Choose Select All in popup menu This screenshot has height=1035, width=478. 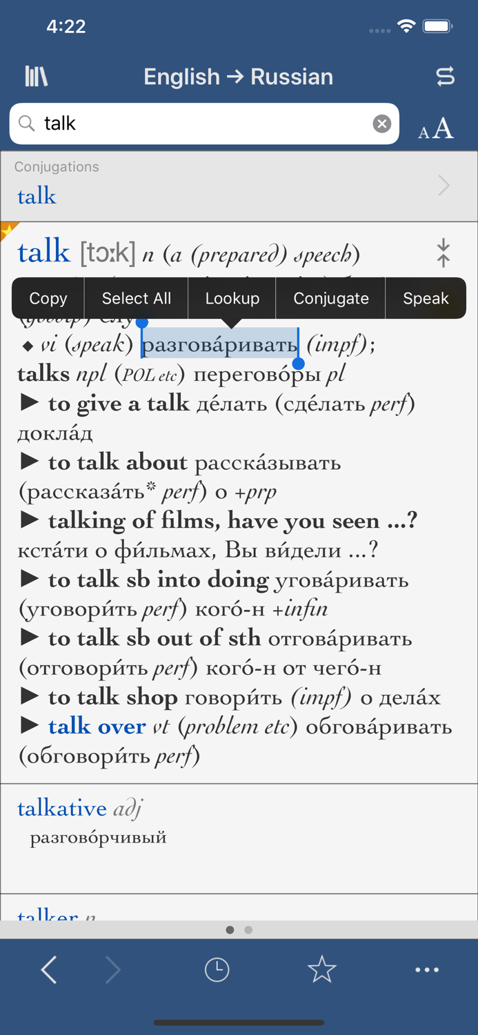coord(137,299)
